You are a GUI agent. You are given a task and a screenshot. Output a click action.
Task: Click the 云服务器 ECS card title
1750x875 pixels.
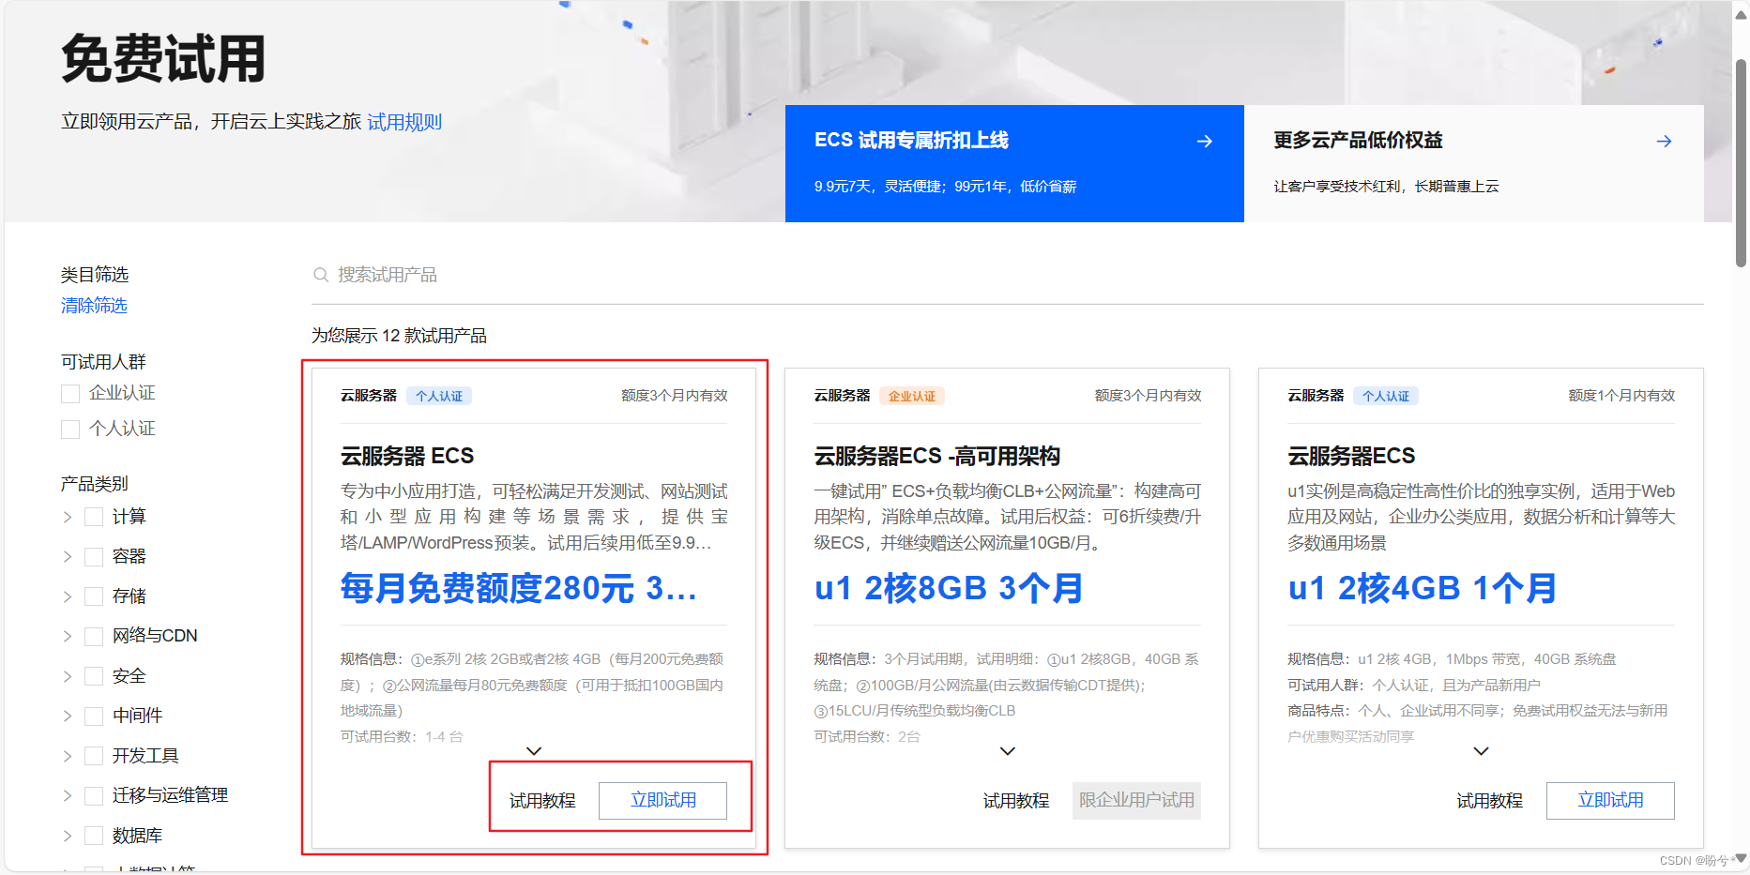tap(407, 456)
